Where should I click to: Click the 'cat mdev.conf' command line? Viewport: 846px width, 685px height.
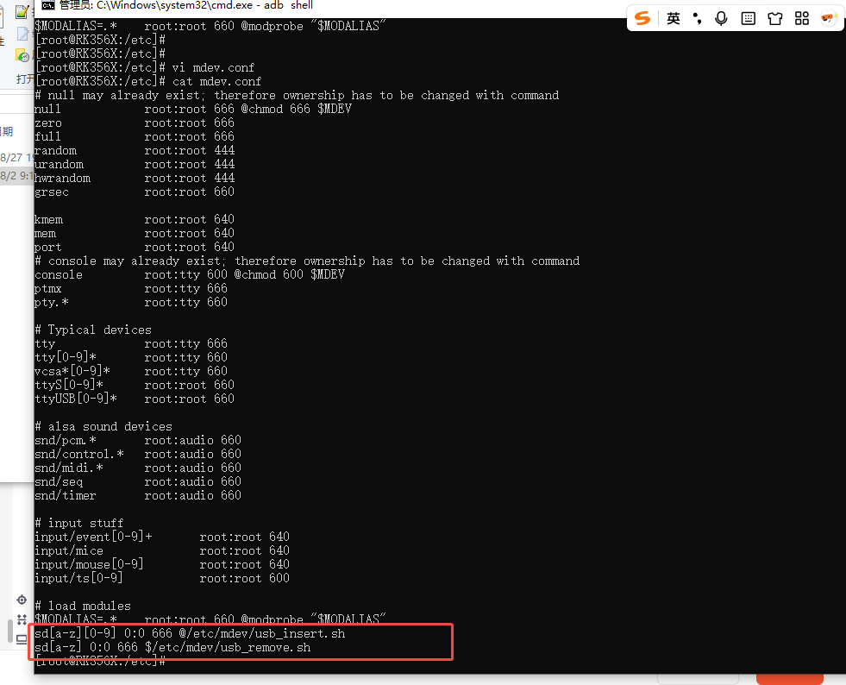tap(147, 81)
